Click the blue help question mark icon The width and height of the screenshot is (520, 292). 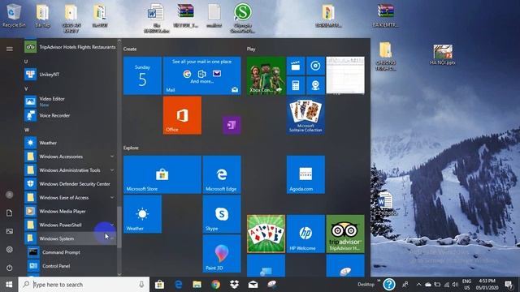(389, 285)
